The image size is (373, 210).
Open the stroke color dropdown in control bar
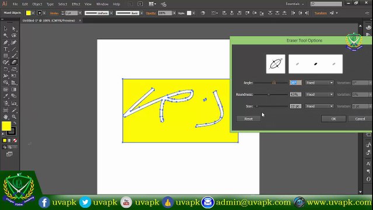click(x=44, y=13)
